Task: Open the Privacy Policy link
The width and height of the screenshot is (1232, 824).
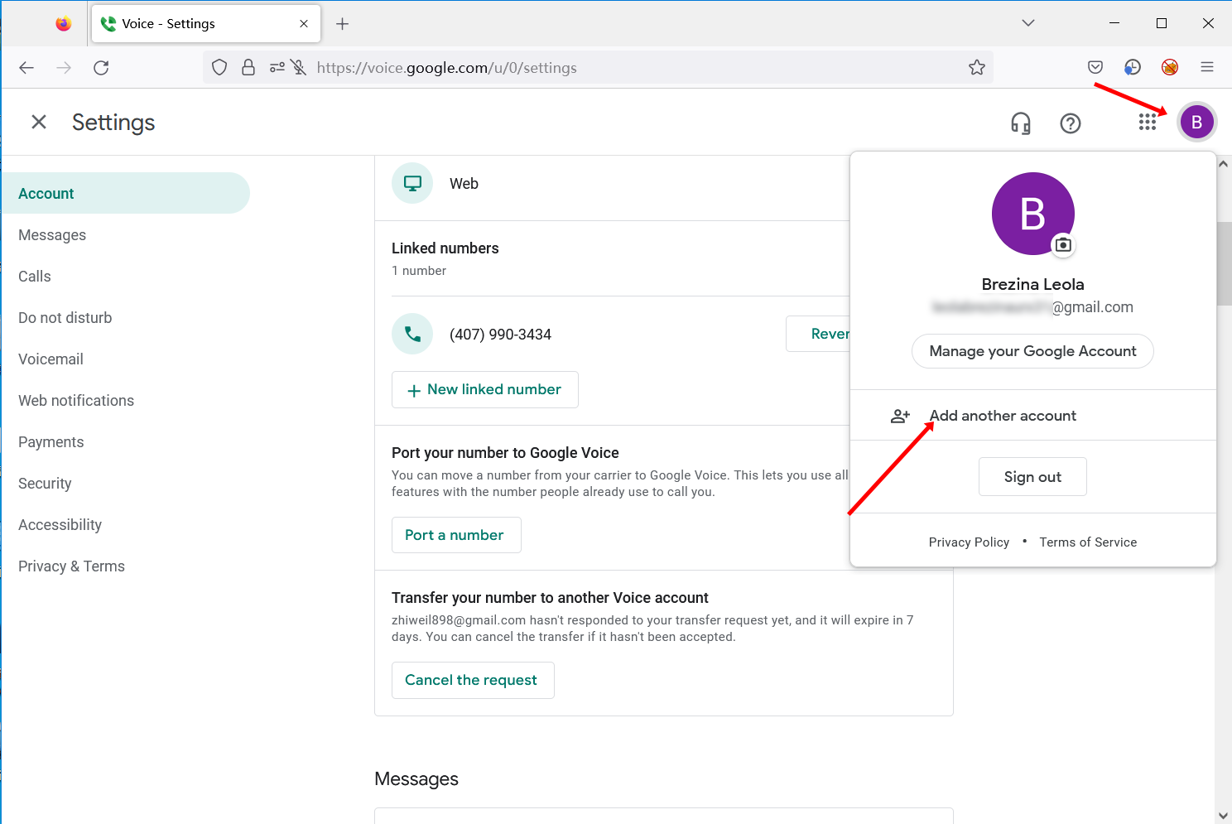Action: pos(969,542)
